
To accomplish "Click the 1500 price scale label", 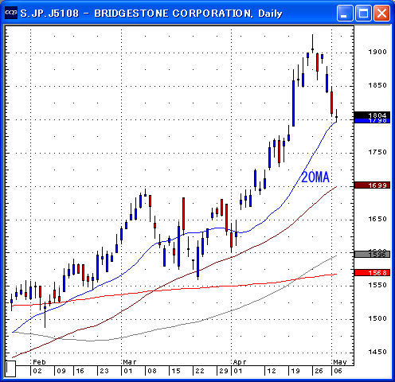I will click(377, 318).
